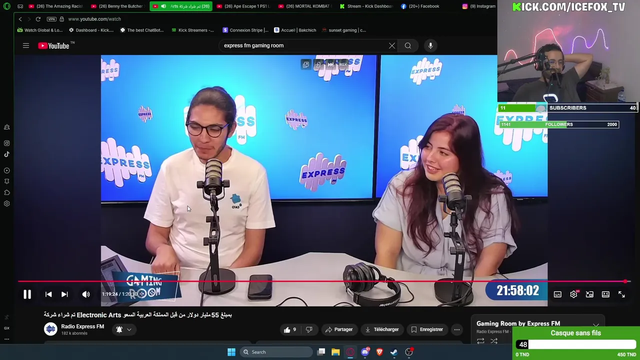Collapse the Gaming Room by Express FM playlist
The width and height of the screenshot is (640, 360).
596,325
